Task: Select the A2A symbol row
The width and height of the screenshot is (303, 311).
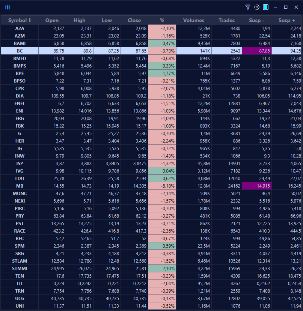Action: [152, 29]
